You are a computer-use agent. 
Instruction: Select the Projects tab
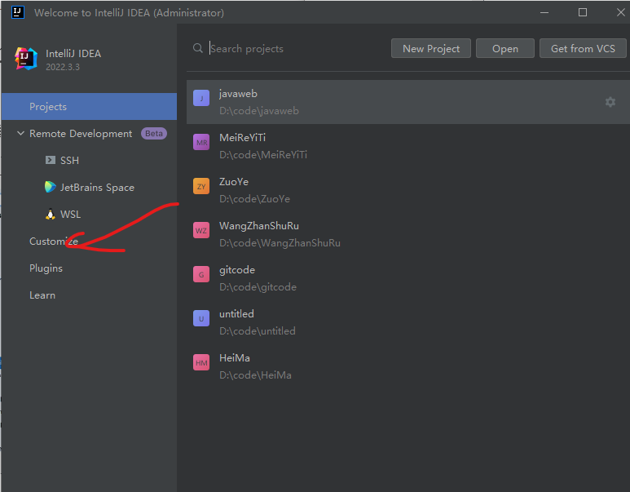[x=89, y=107]
